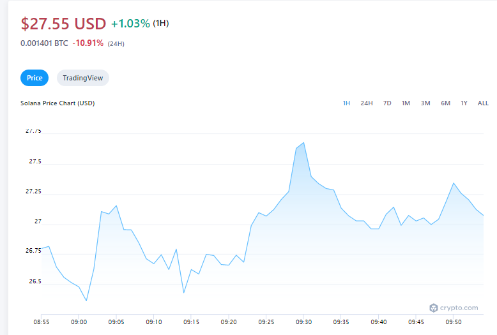
Task: Click the -10.91% 24H change
Action: pyautogui.click(x=88, y=43)
